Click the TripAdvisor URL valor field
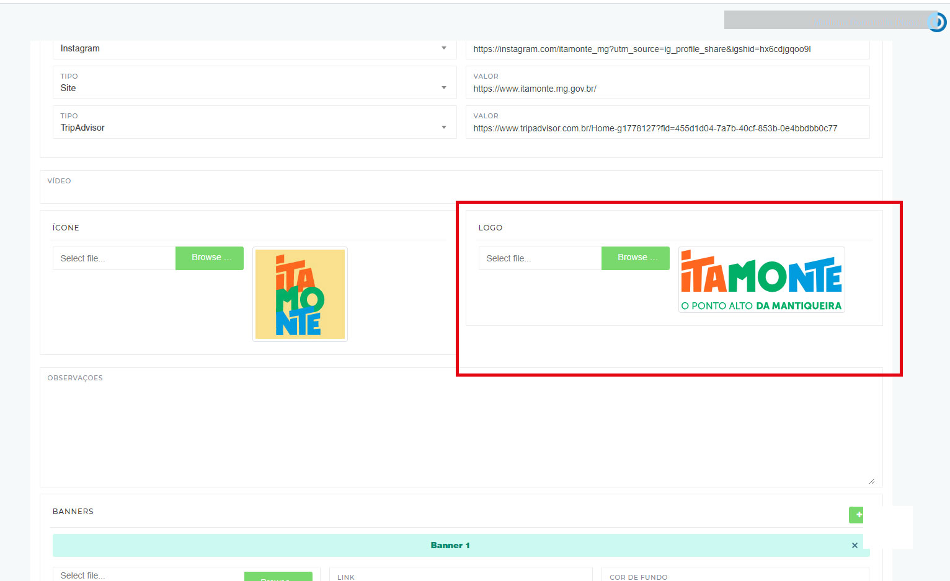This screenshot has height=581, width=950. [x=667, y=122]
